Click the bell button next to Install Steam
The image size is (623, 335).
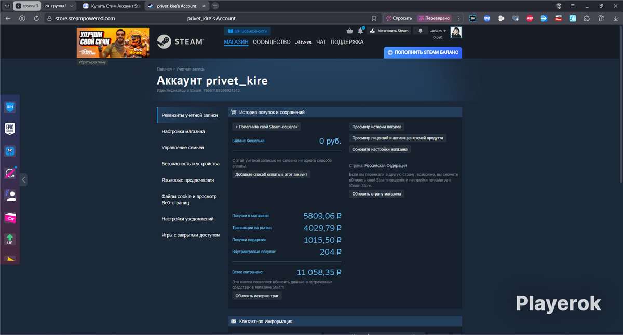[x=420, y=31]
